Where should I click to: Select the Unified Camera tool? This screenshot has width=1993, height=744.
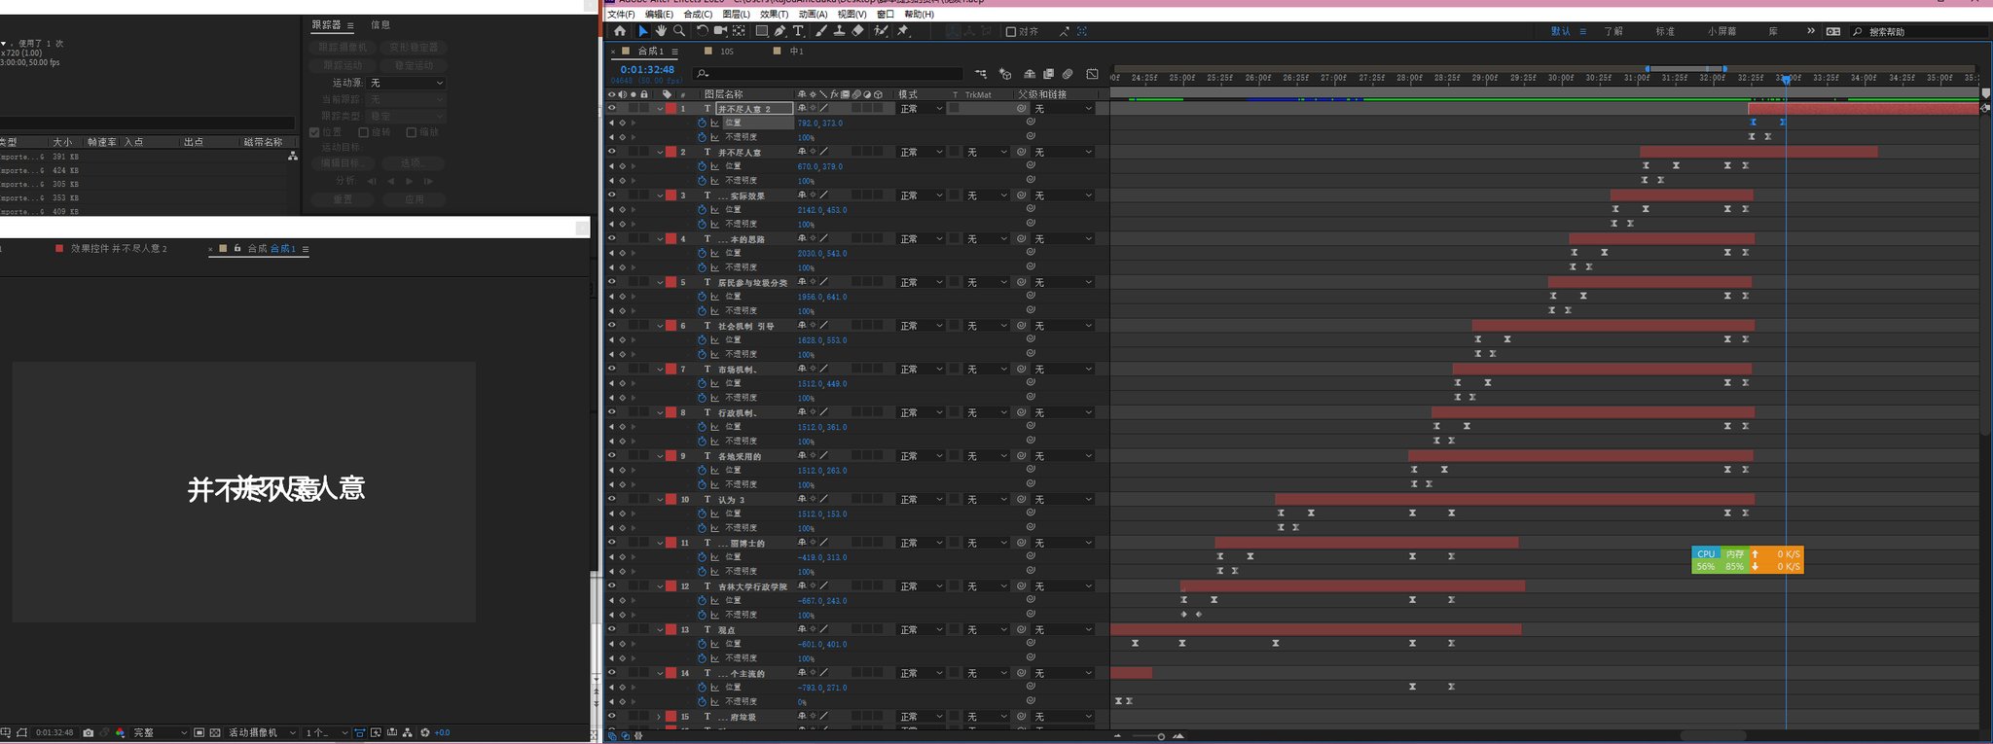click(720, 31)
